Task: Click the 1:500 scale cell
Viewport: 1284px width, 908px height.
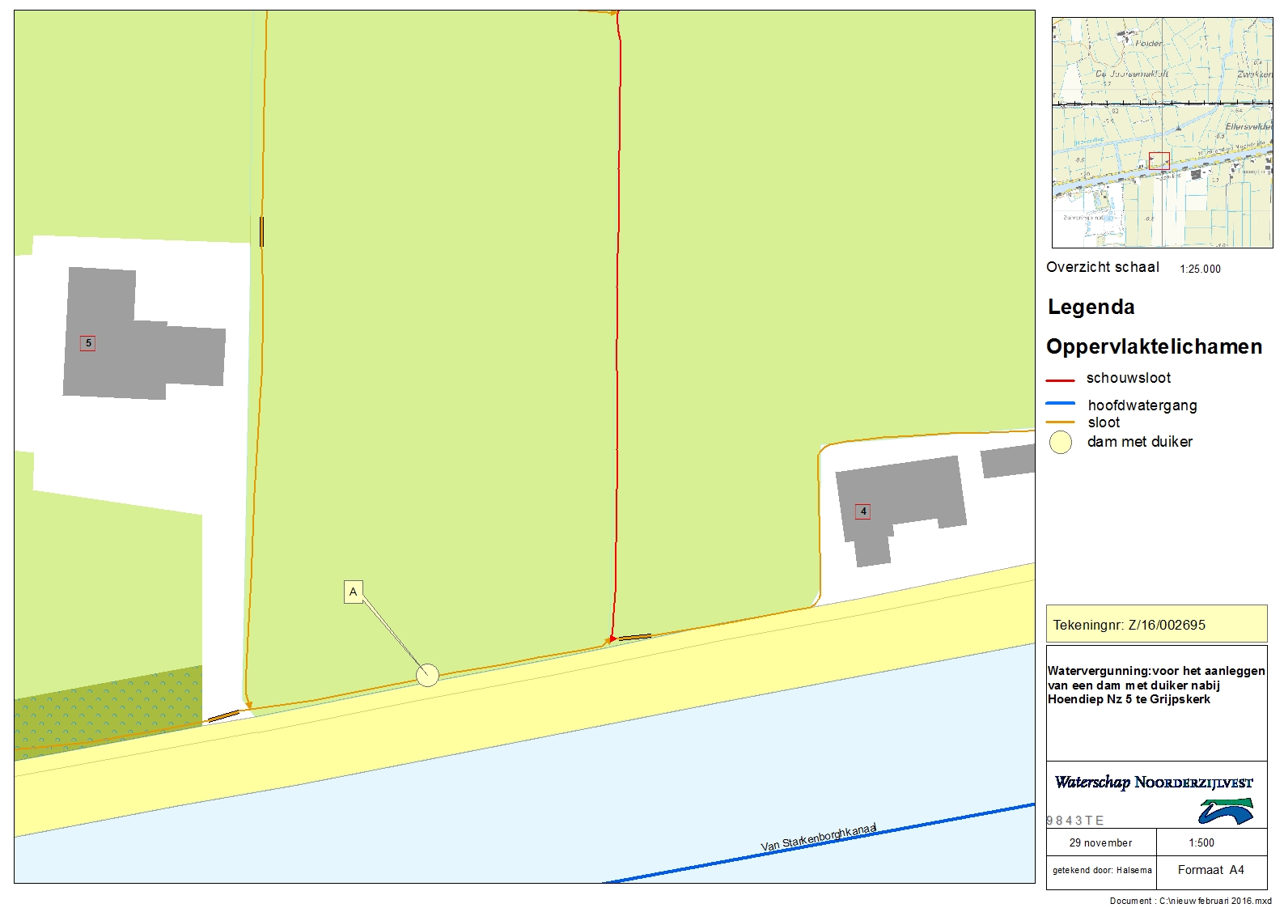Action: [1201, 842]
